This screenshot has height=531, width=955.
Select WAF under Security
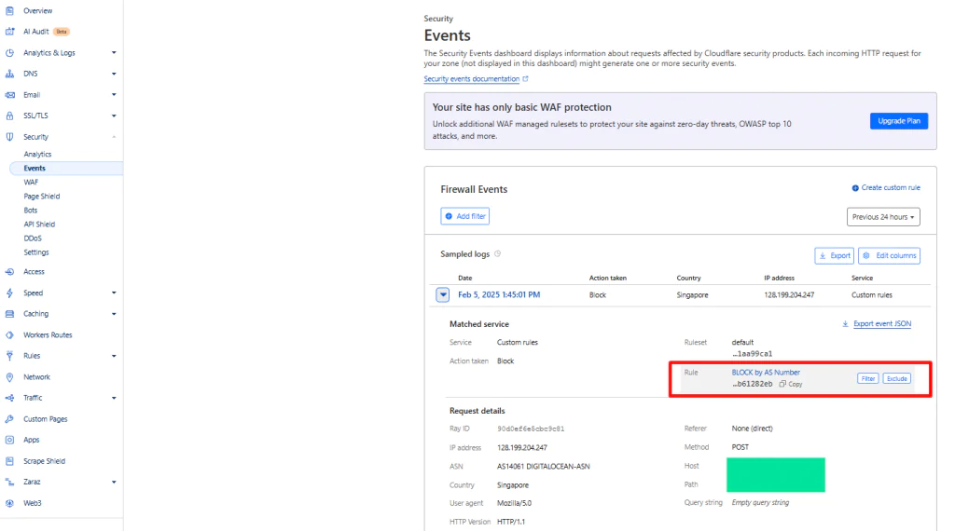[31, 182]
